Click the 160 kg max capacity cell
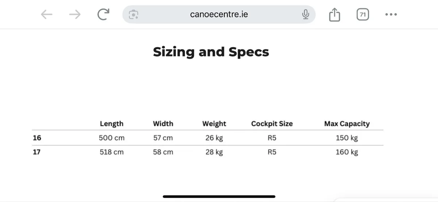 [347, 152]
